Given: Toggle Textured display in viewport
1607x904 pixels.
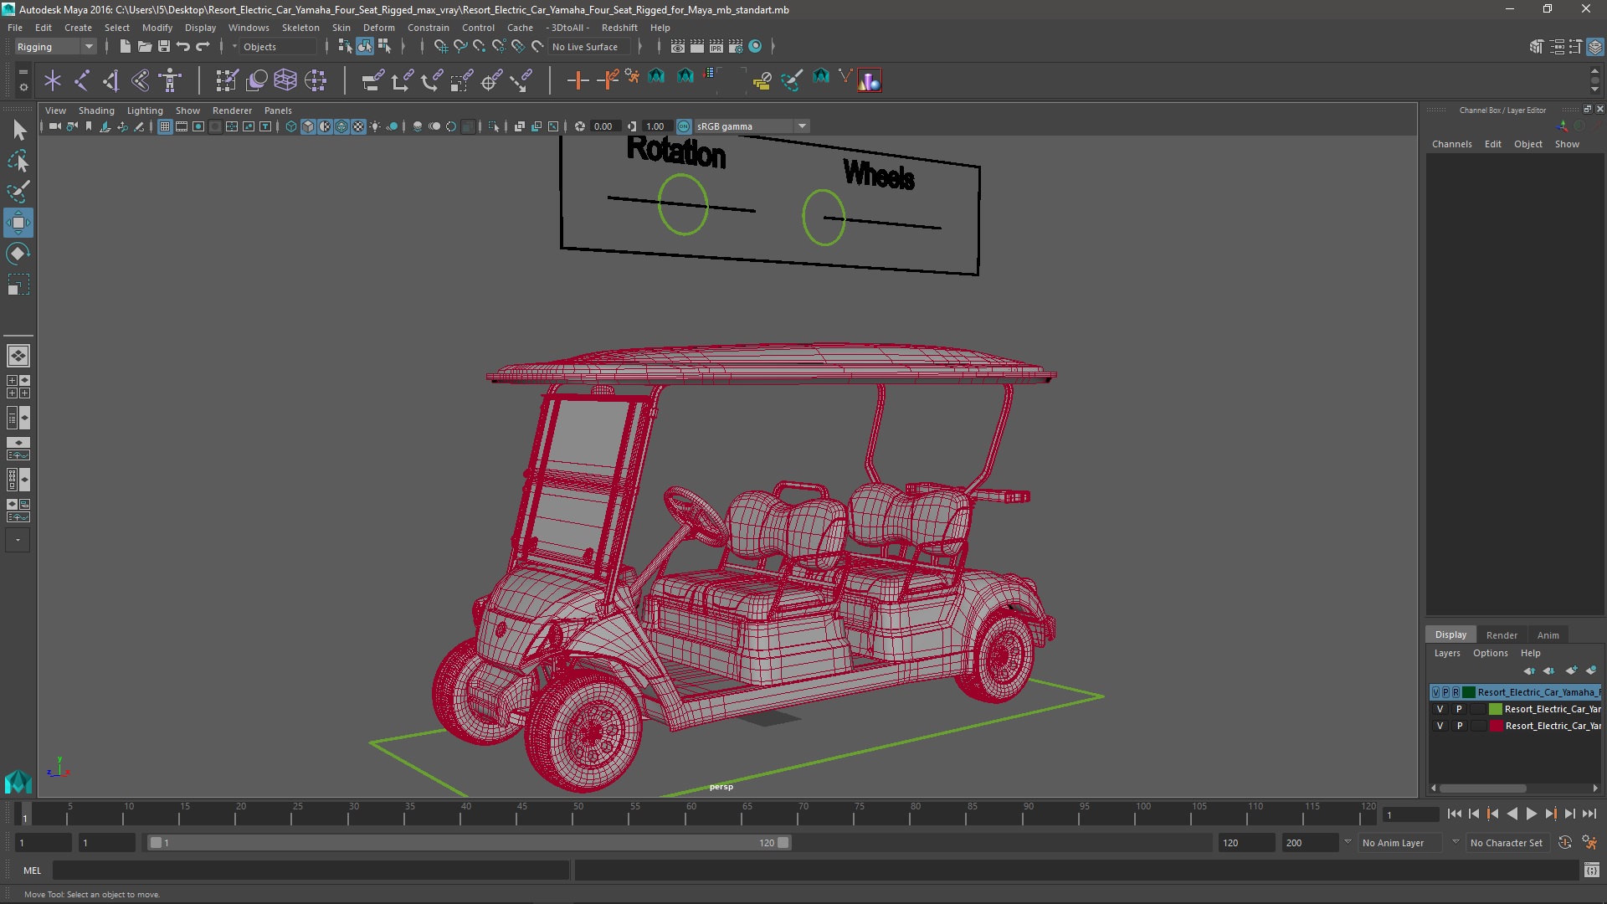Looking at the screenshot, I should 358,126.
